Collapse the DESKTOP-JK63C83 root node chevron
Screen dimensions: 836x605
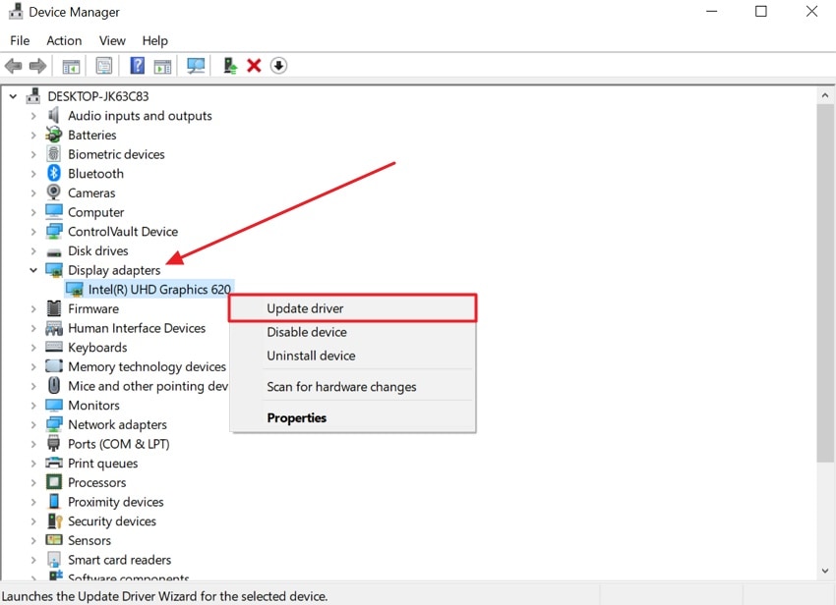click(13, 96)
